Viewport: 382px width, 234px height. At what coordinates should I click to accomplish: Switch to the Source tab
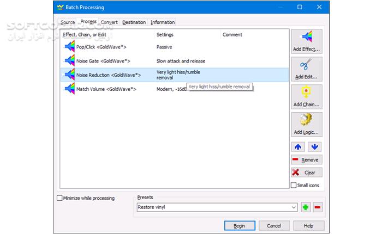coord(68,22)
